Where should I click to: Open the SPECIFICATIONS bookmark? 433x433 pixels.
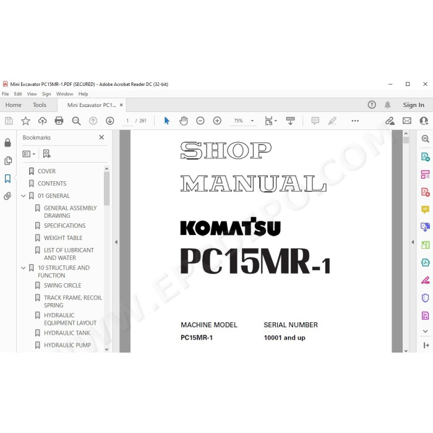[64, 226]
